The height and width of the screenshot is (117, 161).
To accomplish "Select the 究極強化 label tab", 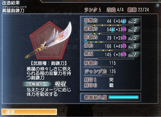I will 37,84.
